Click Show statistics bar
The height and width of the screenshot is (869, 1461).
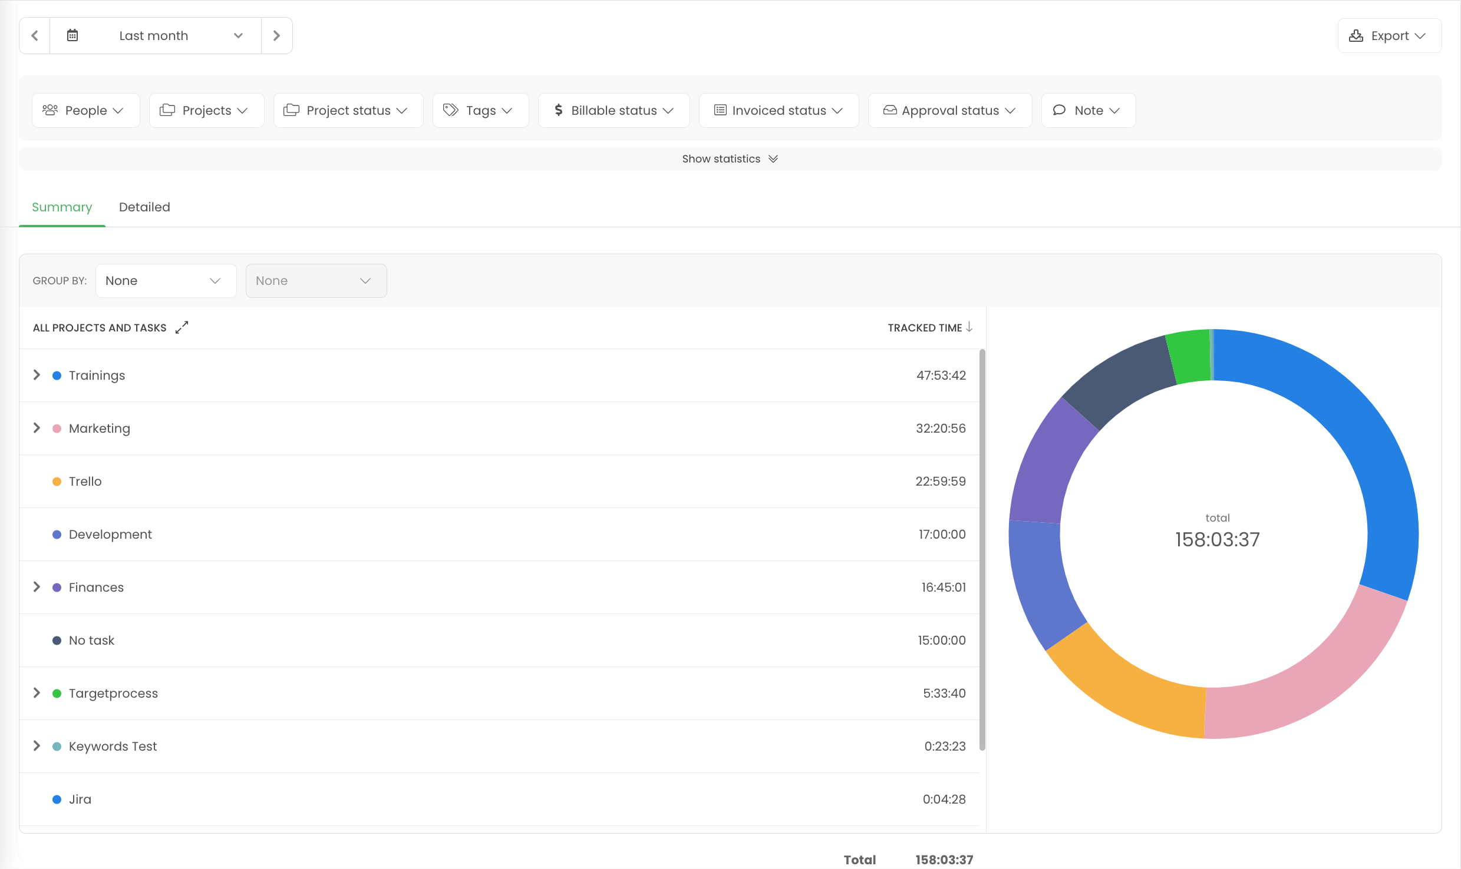pyautogui.click(x=730, y=159)
